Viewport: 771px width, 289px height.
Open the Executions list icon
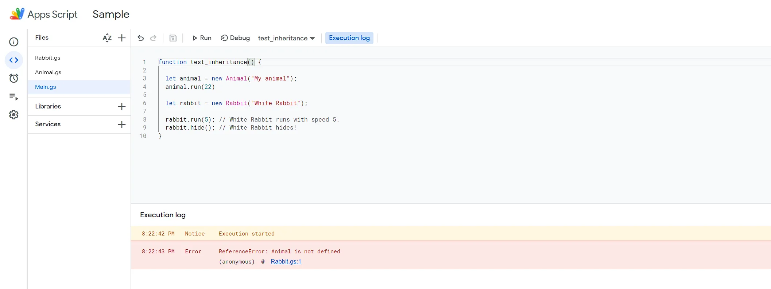click(14, 96)
